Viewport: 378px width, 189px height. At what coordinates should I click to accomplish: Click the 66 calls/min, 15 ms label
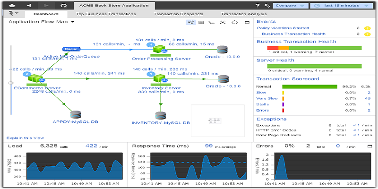(191, 44)
